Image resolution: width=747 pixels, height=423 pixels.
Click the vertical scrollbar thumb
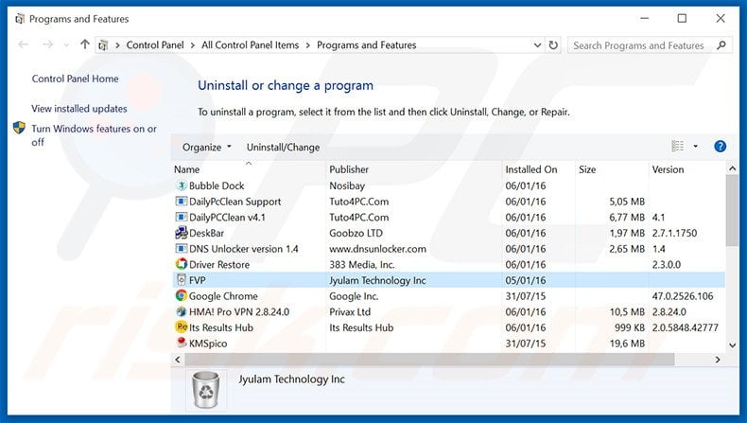click(x=732, y=210)
